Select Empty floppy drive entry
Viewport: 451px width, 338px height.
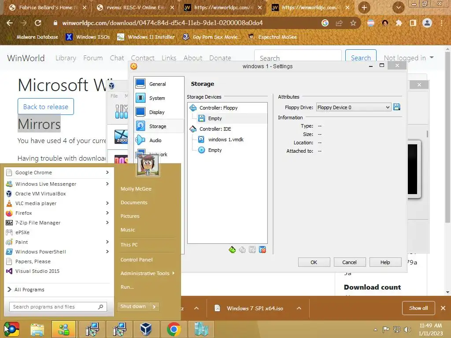point(227,118)
